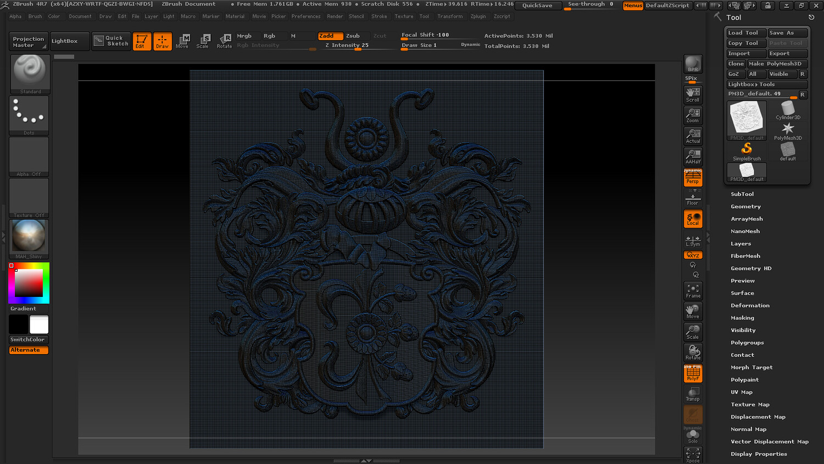Toggle Persp perspective mode

[x=693, y=178]
